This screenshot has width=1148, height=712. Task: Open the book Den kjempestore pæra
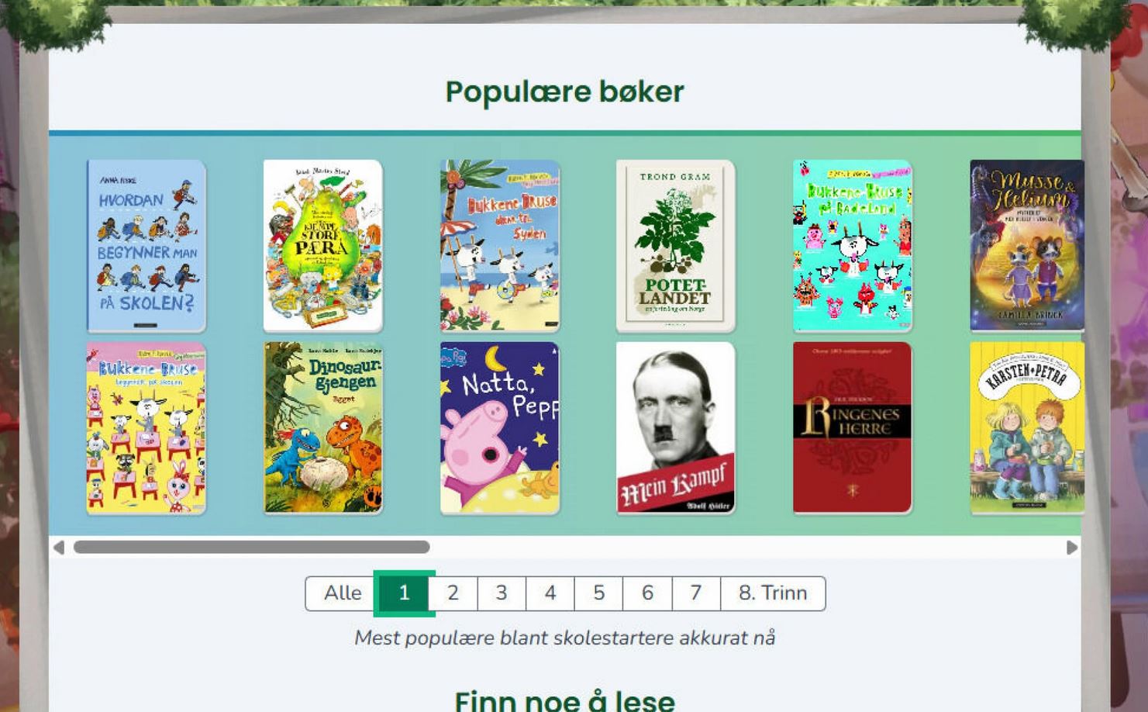tap(323, 246)
